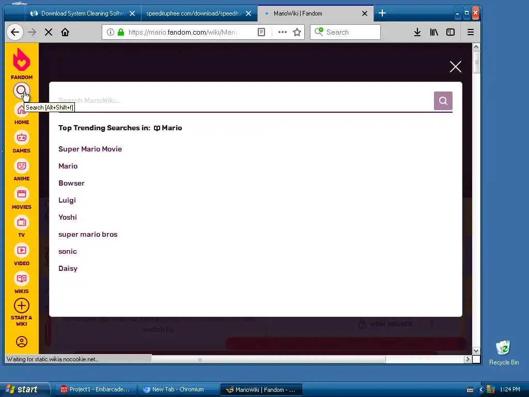Open the TV section icon
The width and height of the screenshot is (529, 397).
point(22,222)
